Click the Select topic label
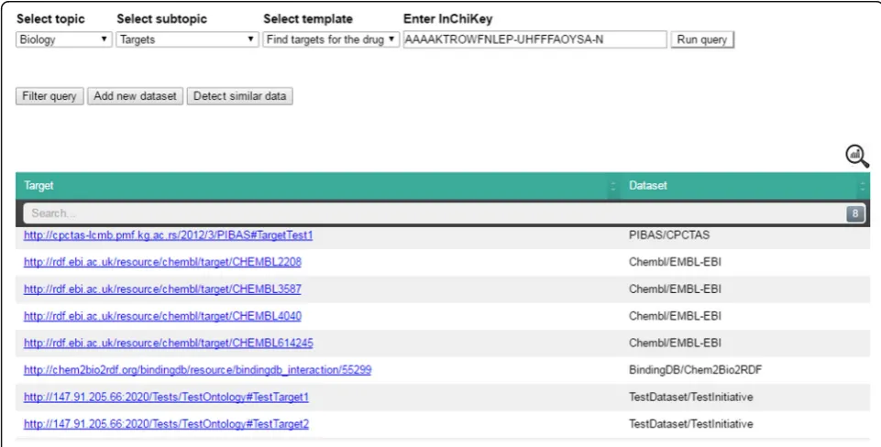 [50, 18]
